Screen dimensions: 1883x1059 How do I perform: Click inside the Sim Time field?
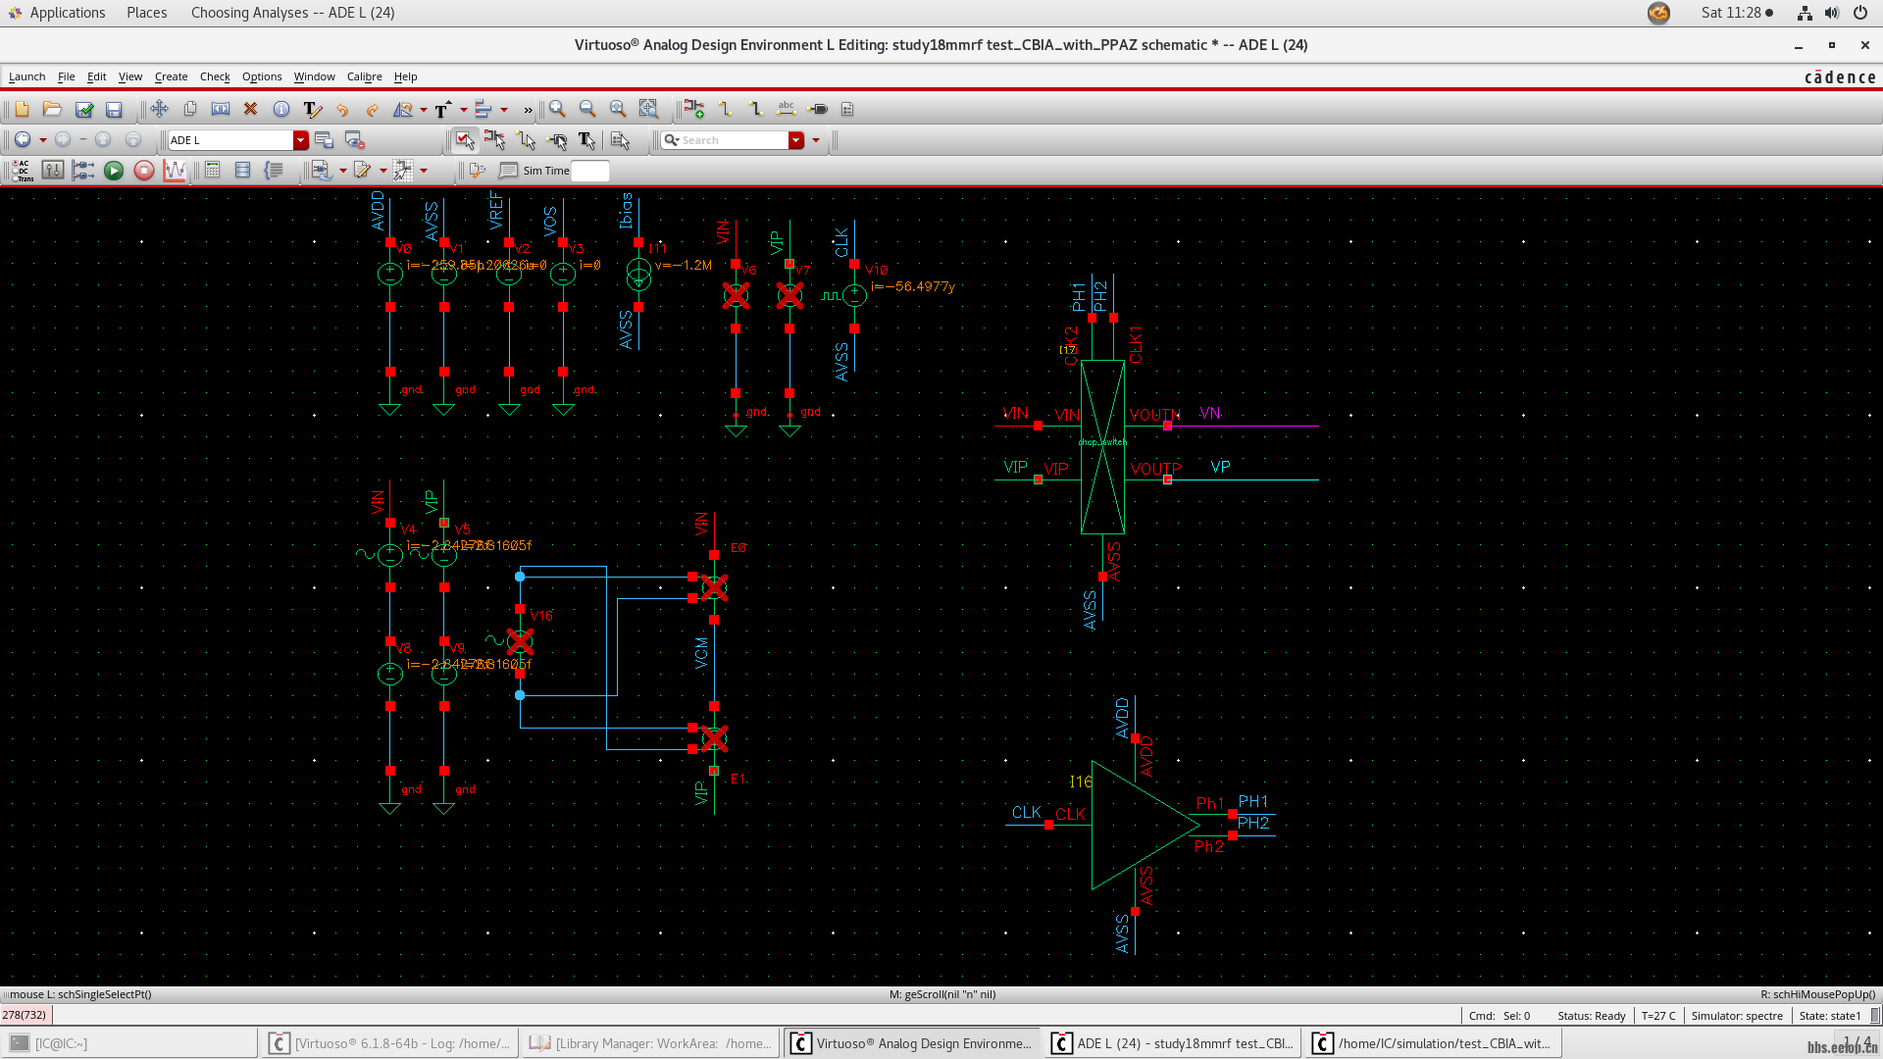pyautogui.click(x=590, y=171)
